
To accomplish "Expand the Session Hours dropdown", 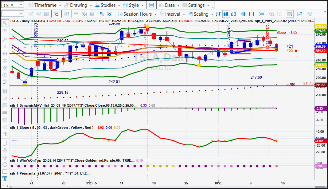I will tap(155, 14).
